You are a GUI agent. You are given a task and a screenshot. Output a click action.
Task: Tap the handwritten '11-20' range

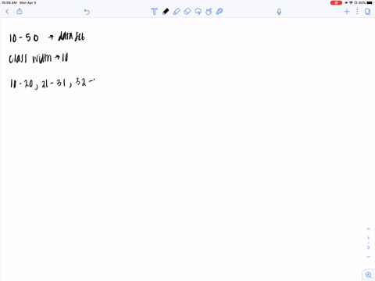(x=22, y=84)
